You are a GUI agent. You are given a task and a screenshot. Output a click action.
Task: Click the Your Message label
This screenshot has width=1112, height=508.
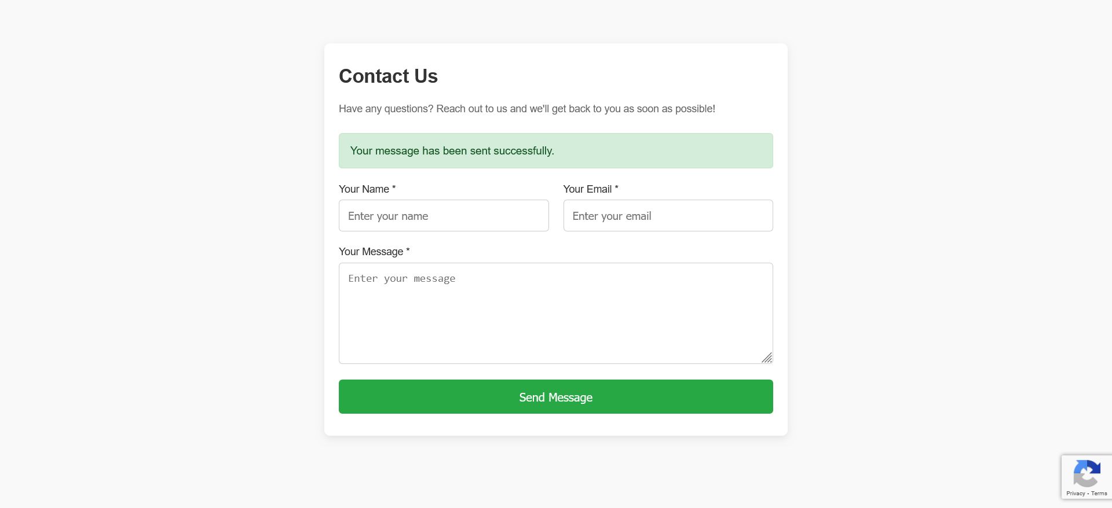tap(371, 252)
